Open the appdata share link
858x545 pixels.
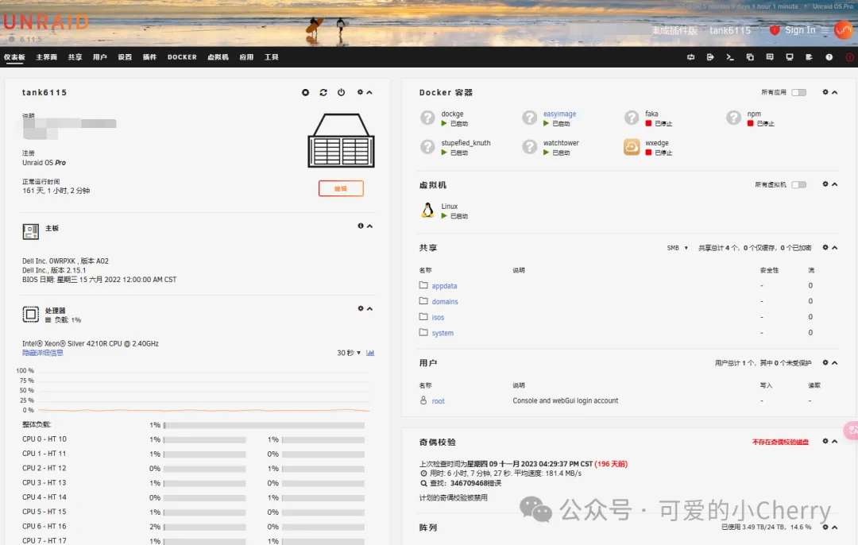444,286
